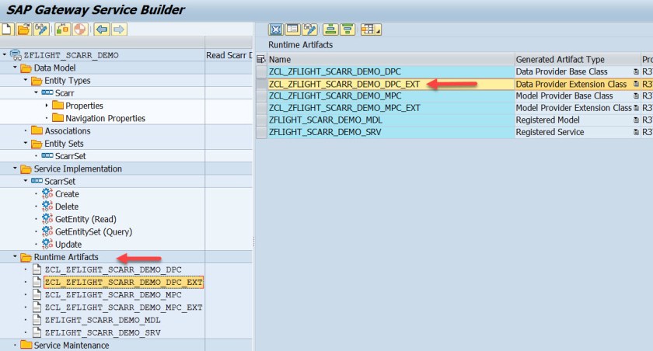Screen dimensions: 653x351
Task: Go back with the left arrow icon
Action: click(x=102, y=30)
